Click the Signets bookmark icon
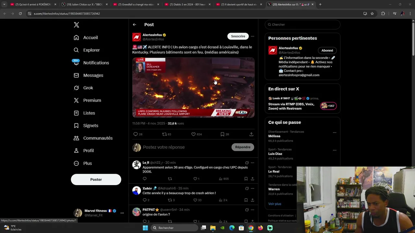 click(x=76, y=126)
